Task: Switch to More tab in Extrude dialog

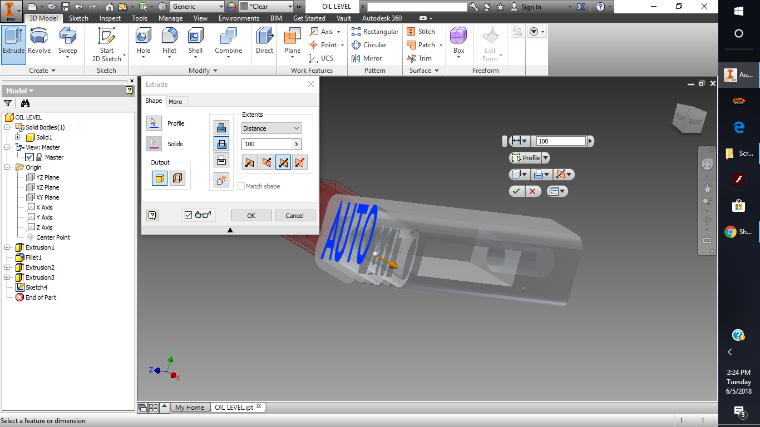Action: tap(175, 101)
